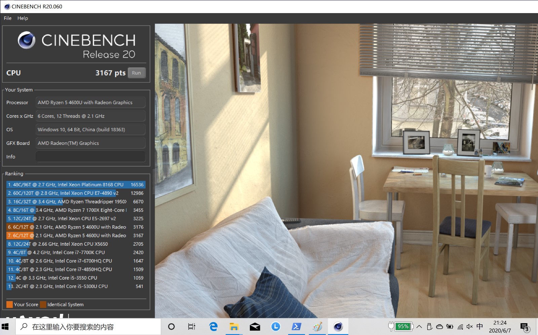Open the Help menu
538x335 pixels.
click(23, 18)
